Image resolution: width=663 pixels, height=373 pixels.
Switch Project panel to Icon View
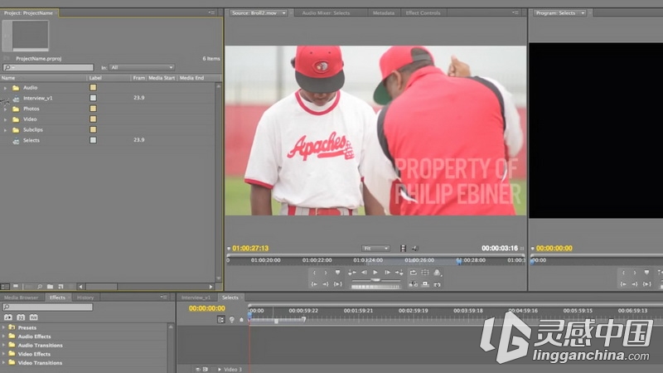point(16,287)
